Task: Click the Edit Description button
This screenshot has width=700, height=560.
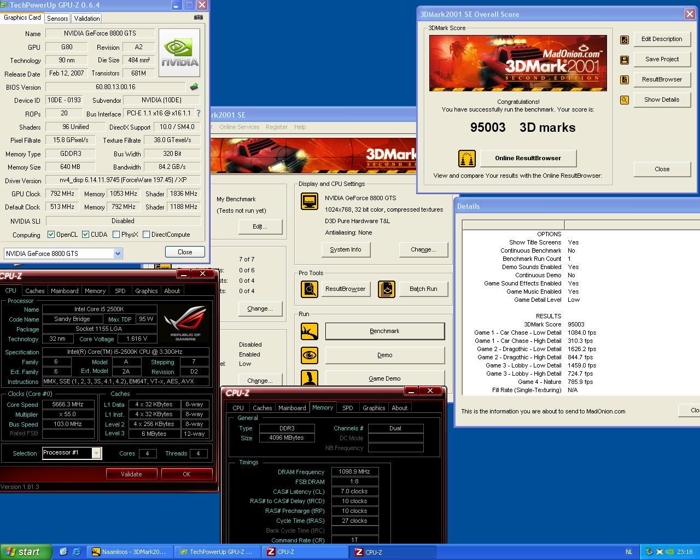Action: [x=662, y=39]
